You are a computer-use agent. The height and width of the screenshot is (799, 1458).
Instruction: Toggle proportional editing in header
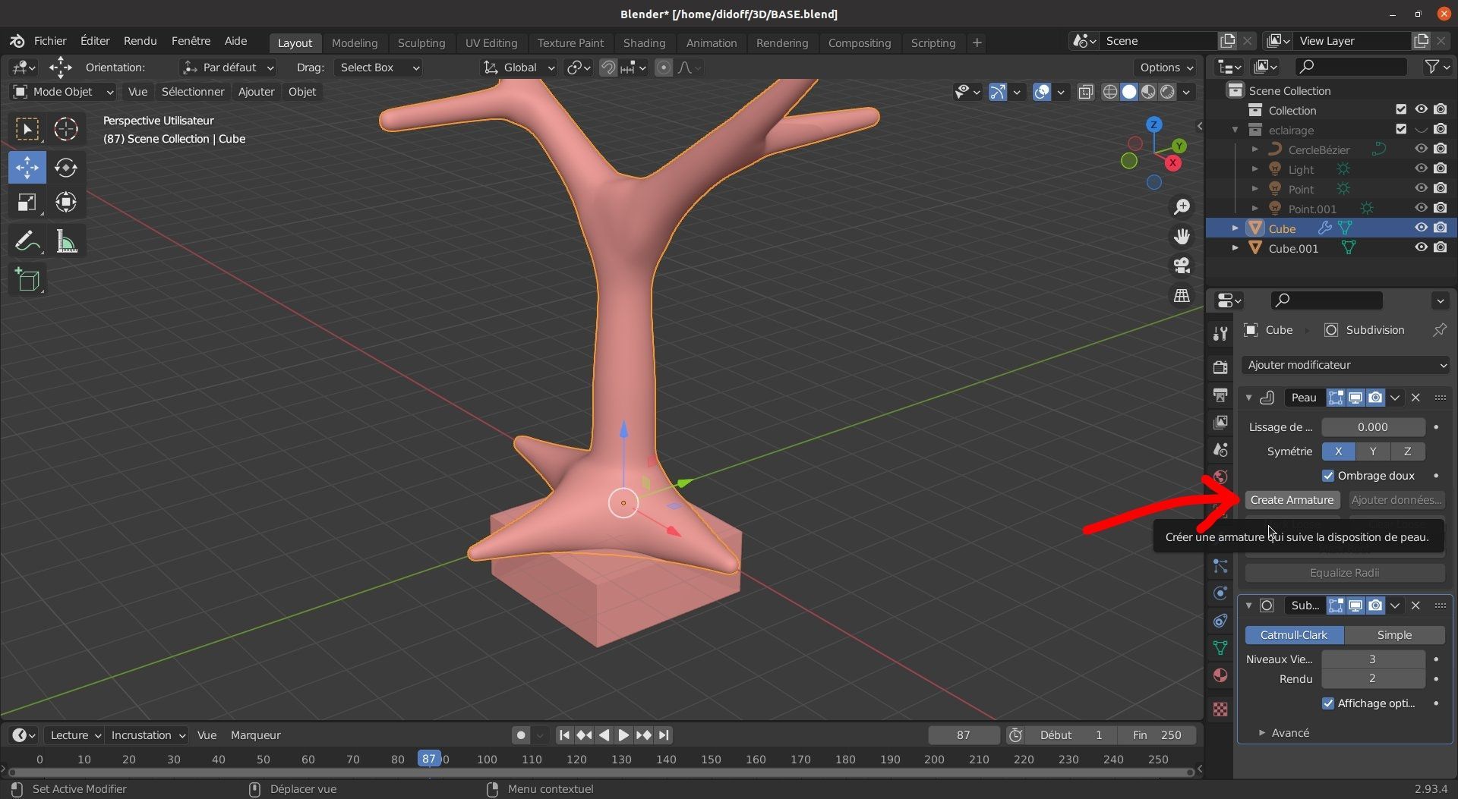pos(663,68)
